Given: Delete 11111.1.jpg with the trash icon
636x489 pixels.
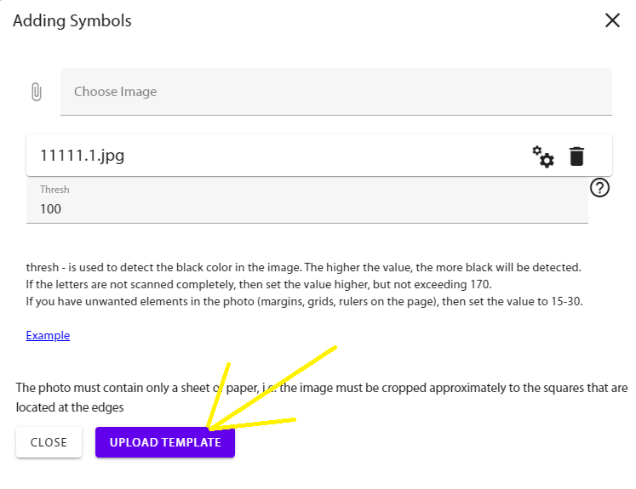Looking at the screenshot, I should coord(577,156).
